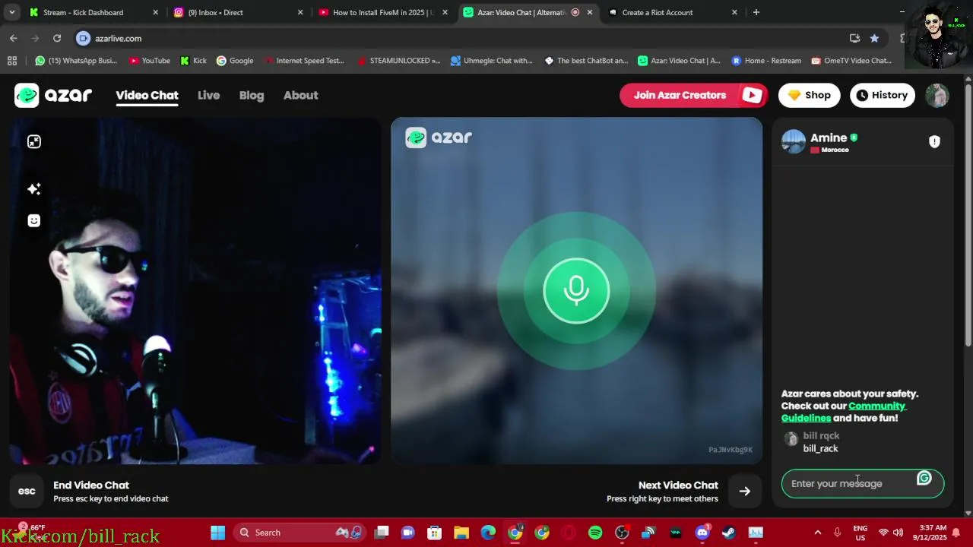This screenshot has height=547, width=973.
Task: Open Spotify from the taskbar
Action: tap(595, 533)
